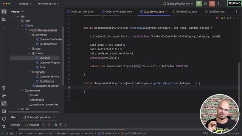This screenshot has height=136, width=242.
Task: Select QuestionController in project tree
Action: tap(49, 39)
